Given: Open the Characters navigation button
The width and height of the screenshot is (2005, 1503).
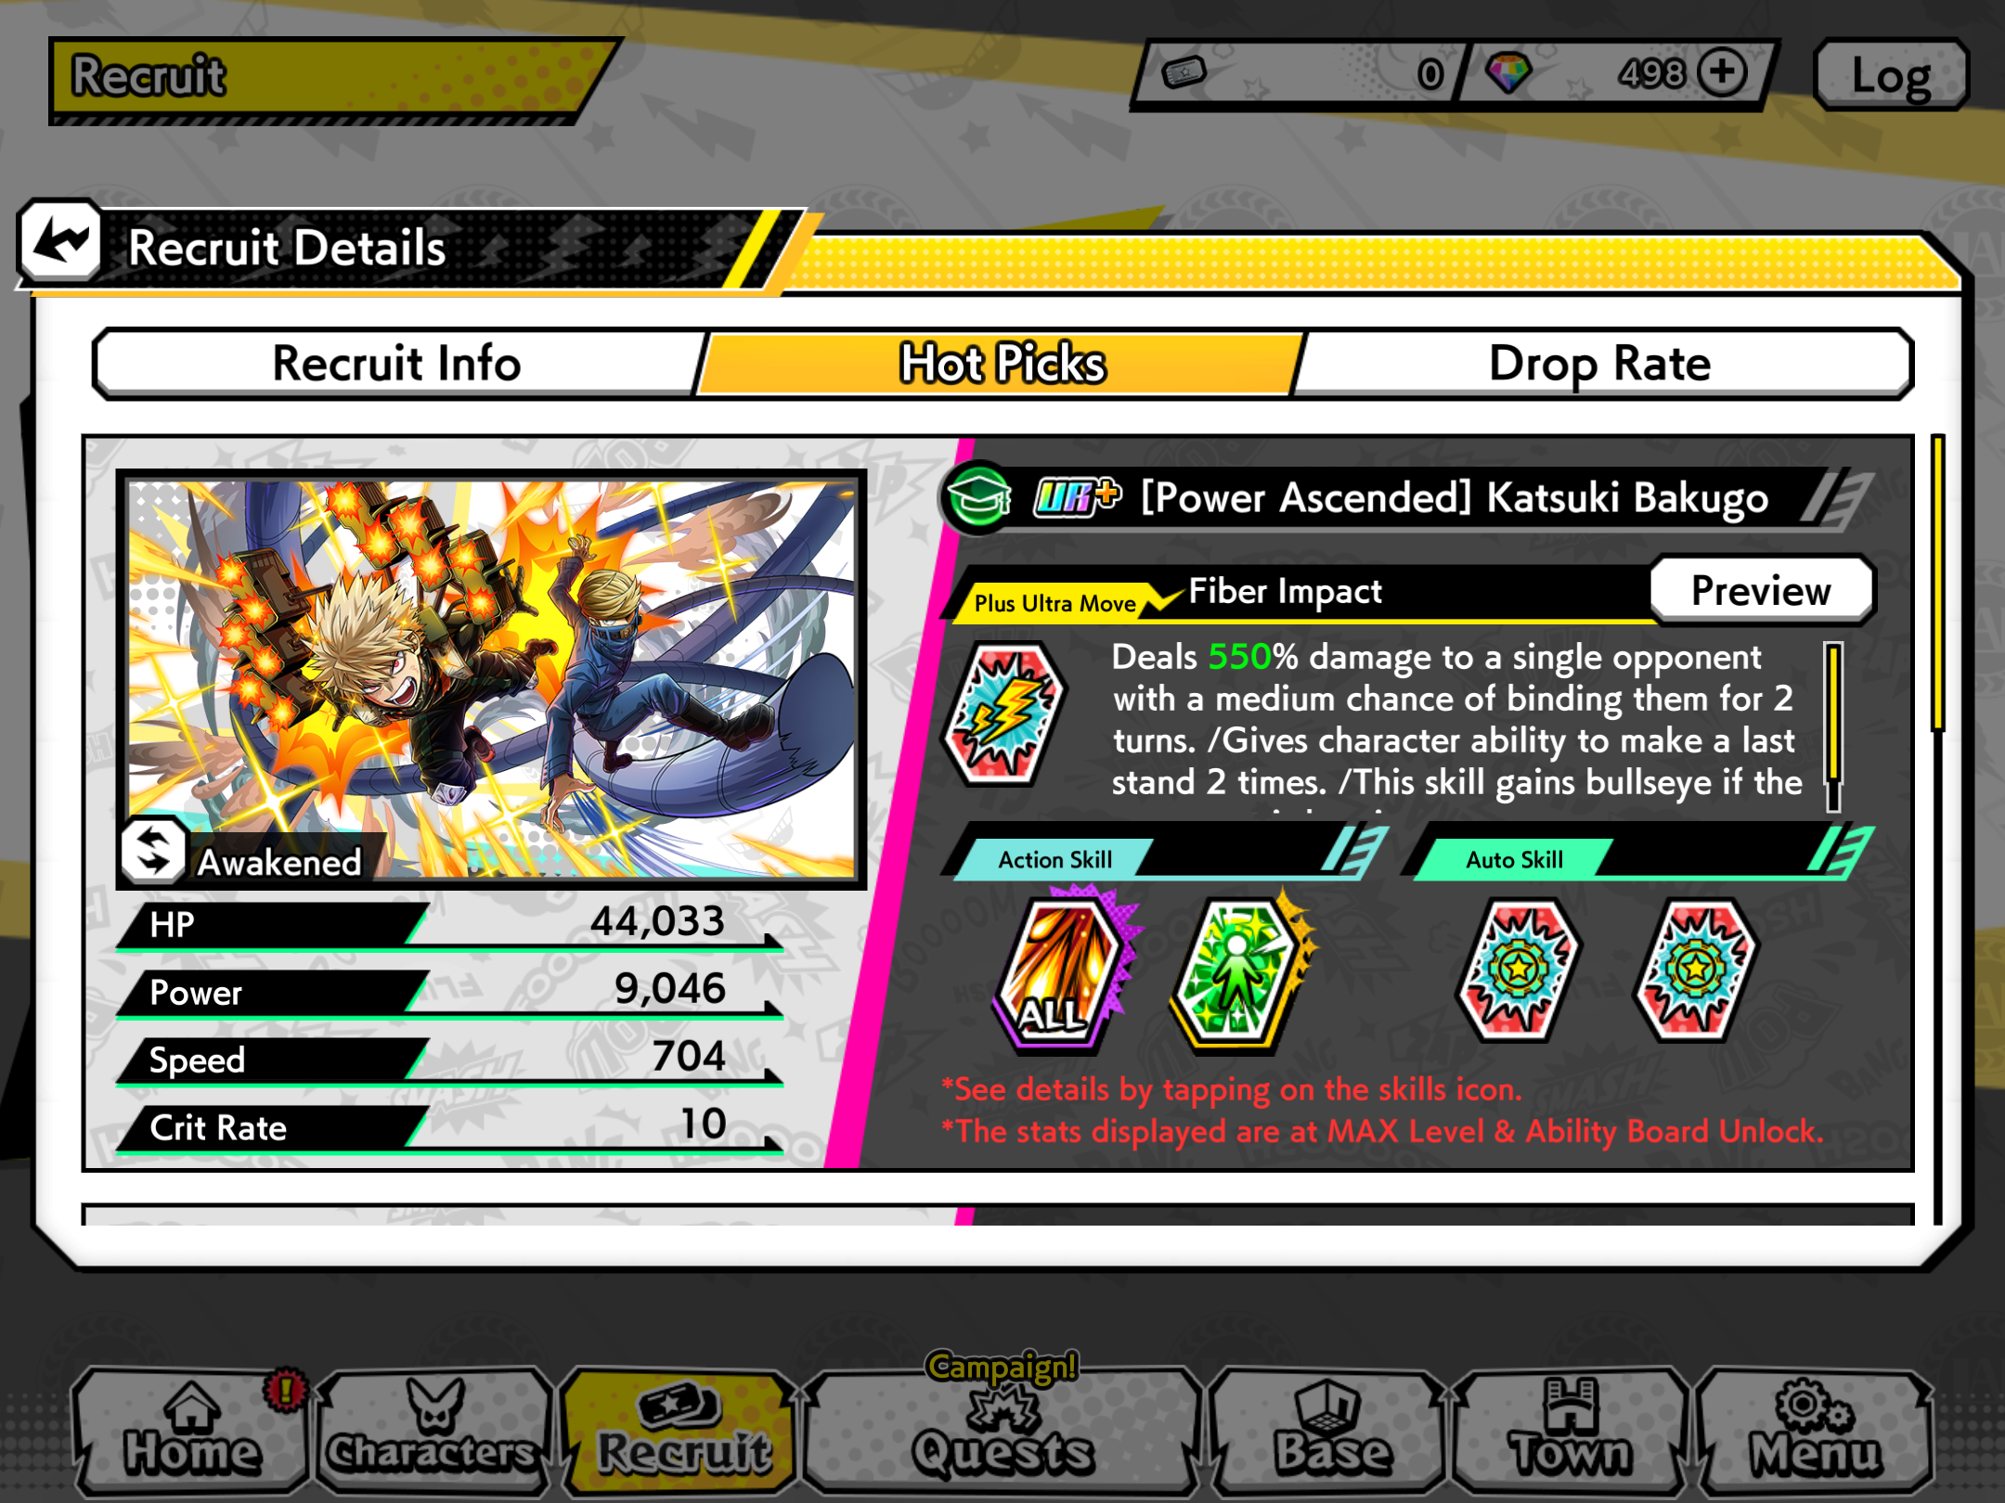Looking at the screenshot, I should (x=433, y=1431).
